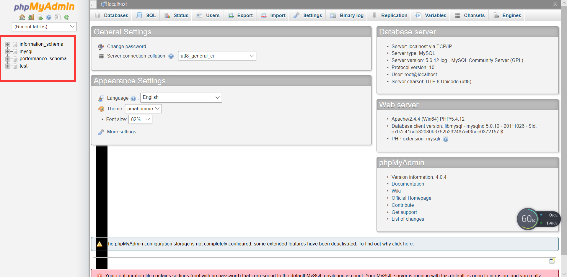
Task: Click the PHP extension mysqli help icon
Action: click(x=446, y=139)
